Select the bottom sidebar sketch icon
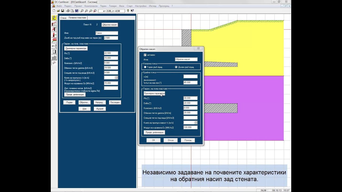 [54, 63]
